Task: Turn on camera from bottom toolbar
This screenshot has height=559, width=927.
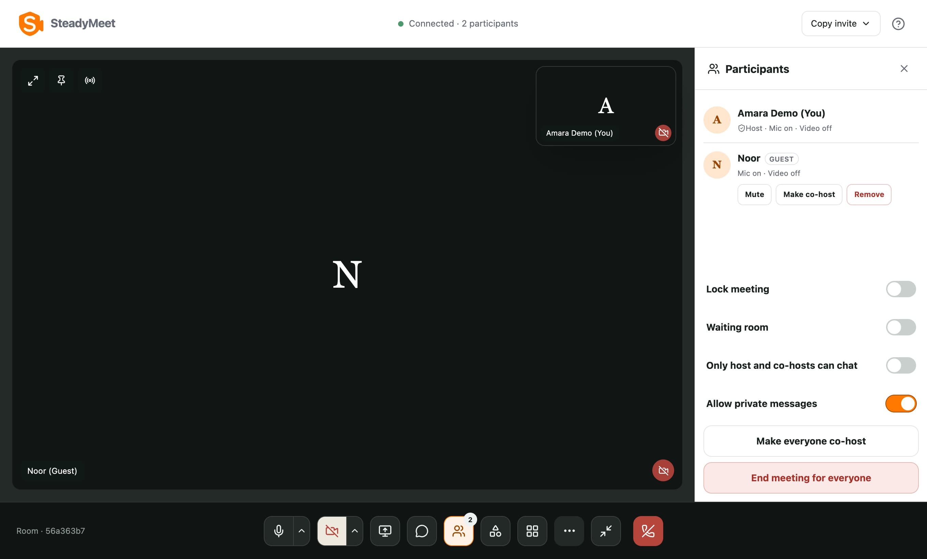Action: (332, 531)
